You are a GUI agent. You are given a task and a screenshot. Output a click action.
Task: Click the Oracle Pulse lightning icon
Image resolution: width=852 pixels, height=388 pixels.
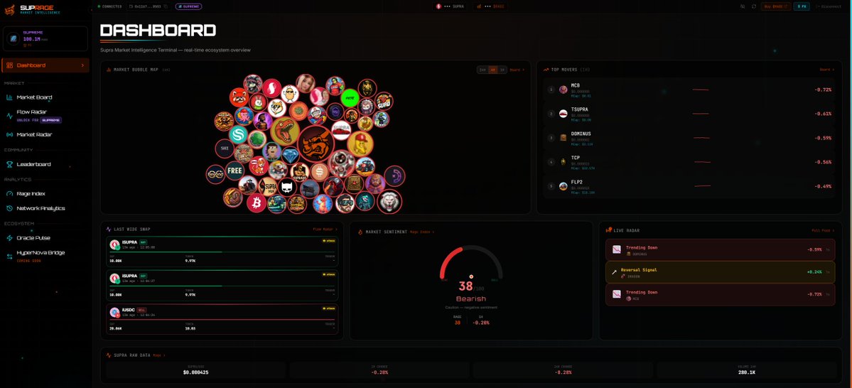9,238
